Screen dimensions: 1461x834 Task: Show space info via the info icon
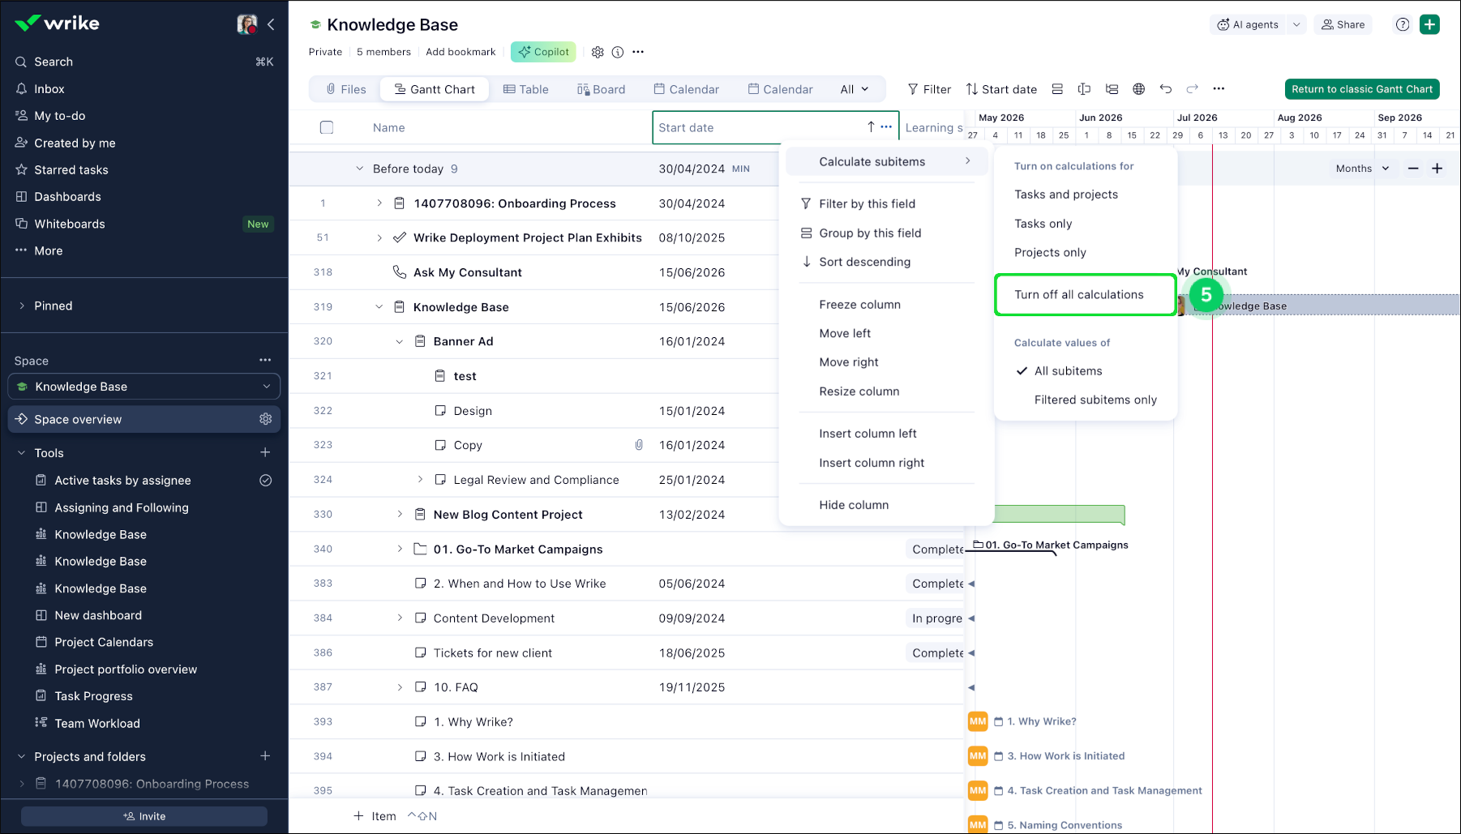[618, 52]
